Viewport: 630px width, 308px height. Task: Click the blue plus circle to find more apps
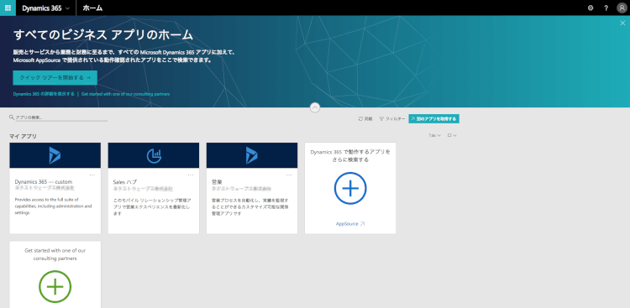click(350, 188)
